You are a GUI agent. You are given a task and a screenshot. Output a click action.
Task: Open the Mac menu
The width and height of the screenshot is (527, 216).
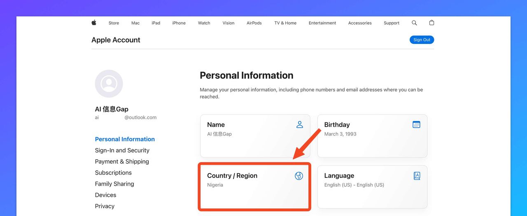[x=135, y=23]
